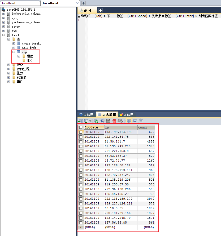Viewport: 221px width, 236px height.
Task: Open the 1 信息 result tab
Action: (87, 115)
